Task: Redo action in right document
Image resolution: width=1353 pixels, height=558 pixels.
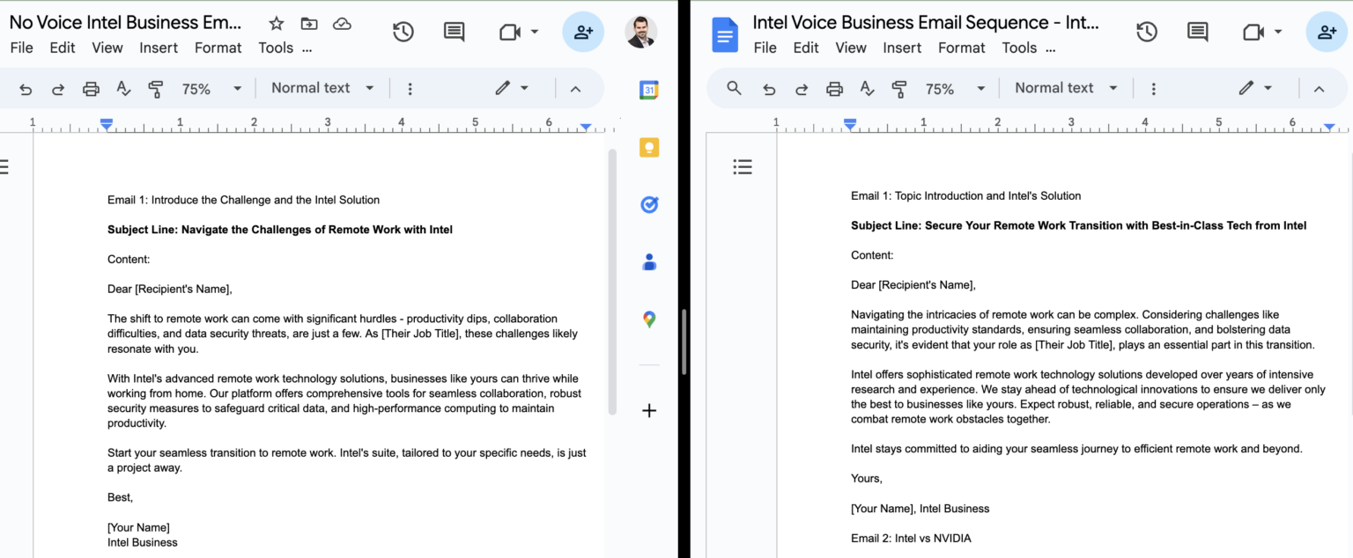Action: pos(802,88)
